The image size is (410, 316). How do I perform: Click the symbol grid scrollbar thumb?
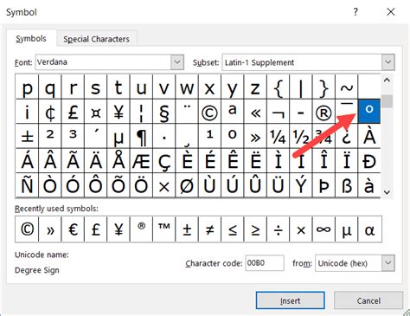click(387, 101)
